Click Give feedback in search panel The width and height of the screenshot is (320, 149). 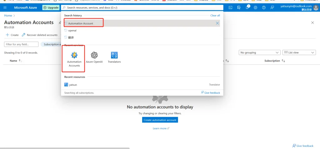point(210,93)
